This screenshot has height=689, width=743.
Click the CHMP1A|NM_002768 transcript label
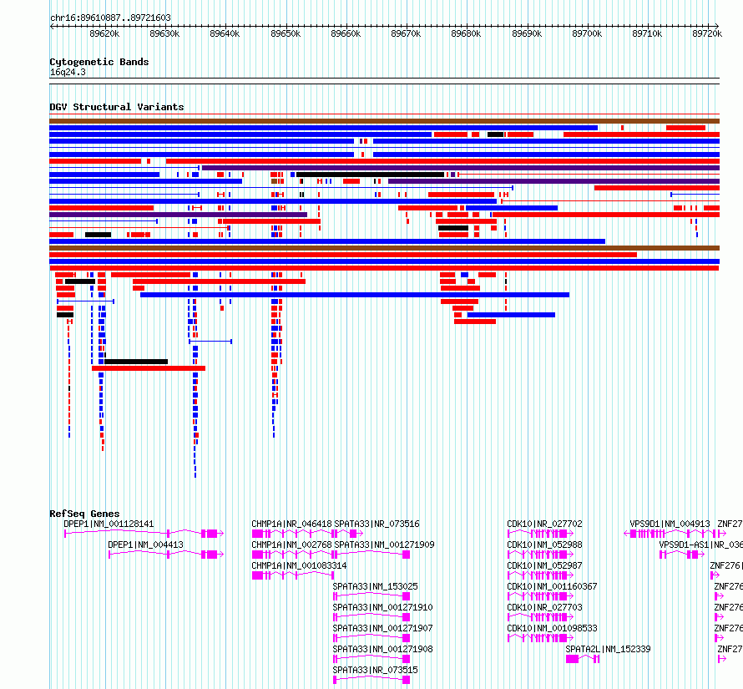tap(291, 545)
